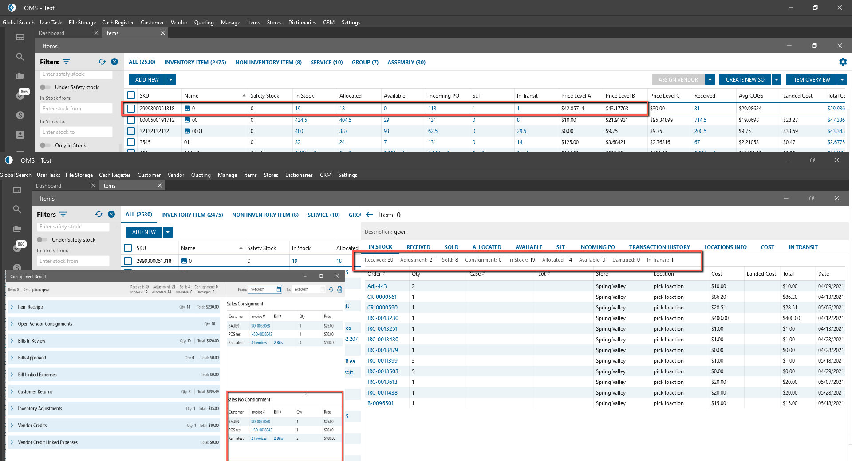Open the folder icon in lower window sidebar

coord(17,229)
